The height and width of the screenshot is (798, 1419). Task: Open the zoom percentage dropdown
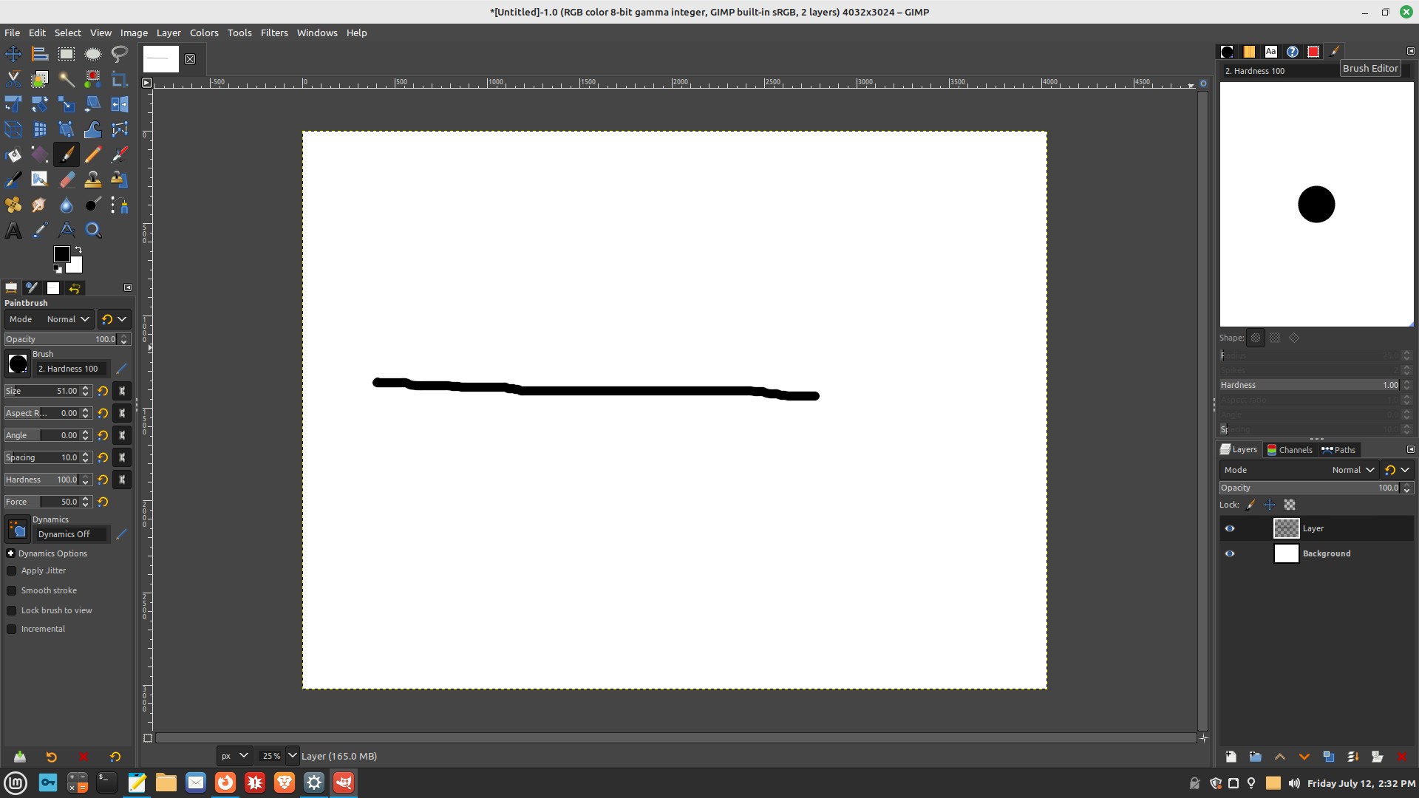pyautogui.click(x=292, y=756)
